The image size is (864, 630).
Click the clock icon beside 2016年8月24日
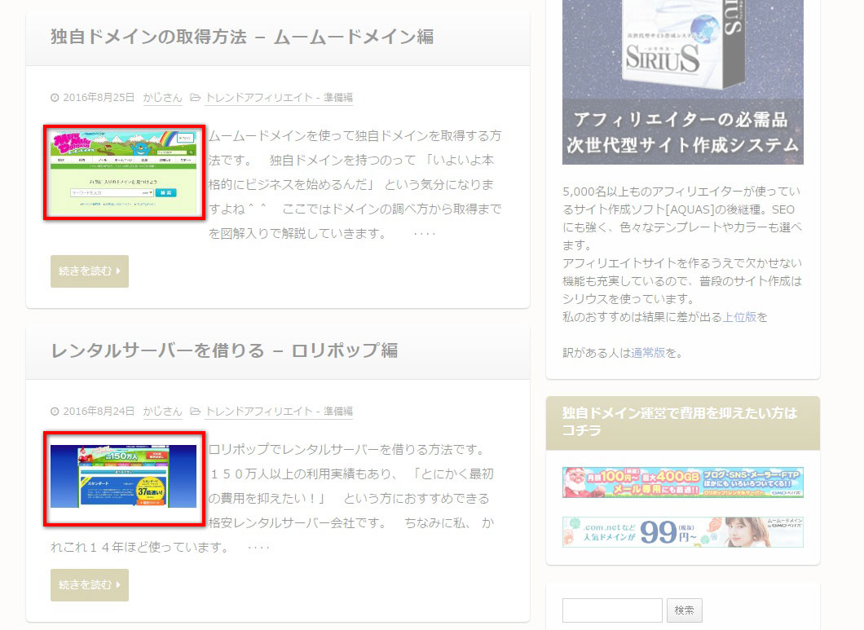(53, 410)
